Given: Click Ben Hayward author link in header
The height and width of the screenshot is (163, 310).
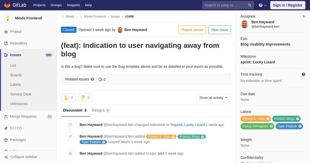Looking at the screenshot, I should click(x=136, y=30).
